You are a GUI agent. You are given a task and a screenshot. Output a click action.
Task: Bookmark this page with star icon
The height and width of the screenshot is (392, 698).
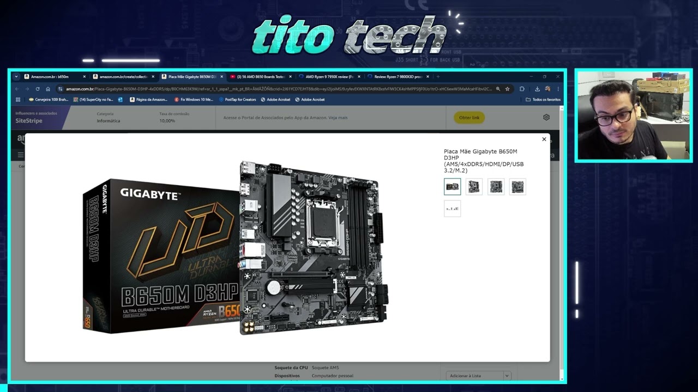507,89
